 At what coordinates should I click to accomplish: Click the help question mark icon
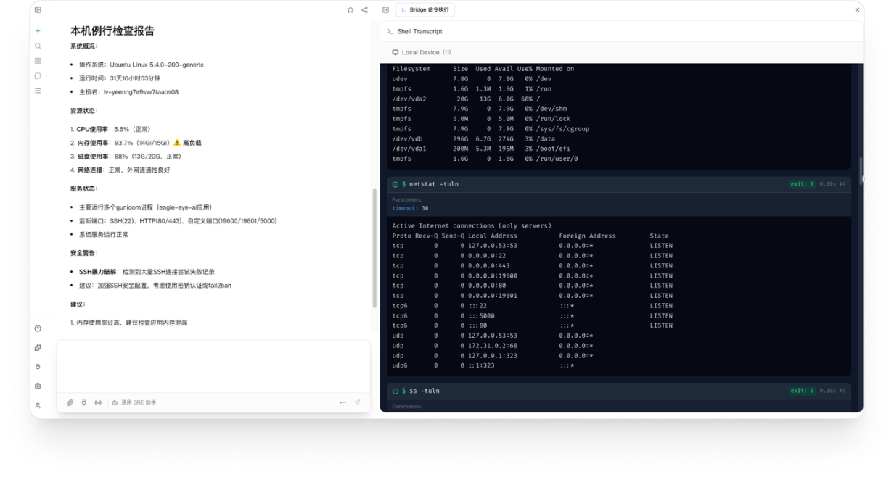(x=38, y=328)
